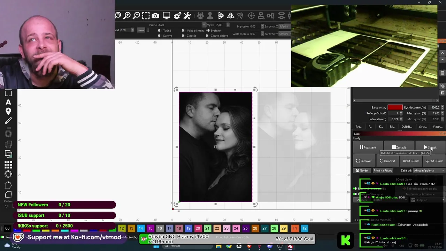Switch to the Ovládá... tab
Screen dimensions: 446x251
(407, 127)
